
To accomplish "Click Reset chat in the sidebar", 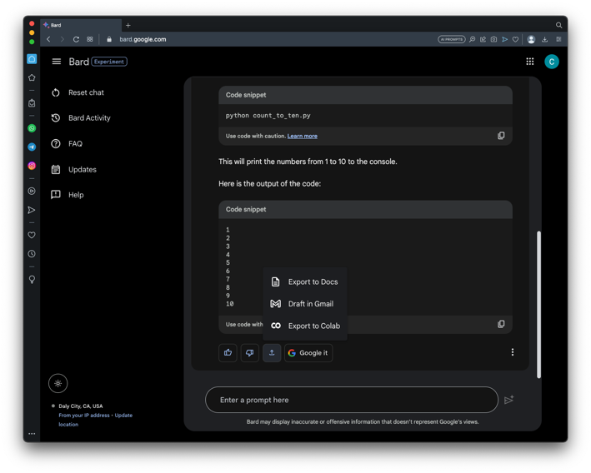I will coord(86,92).
